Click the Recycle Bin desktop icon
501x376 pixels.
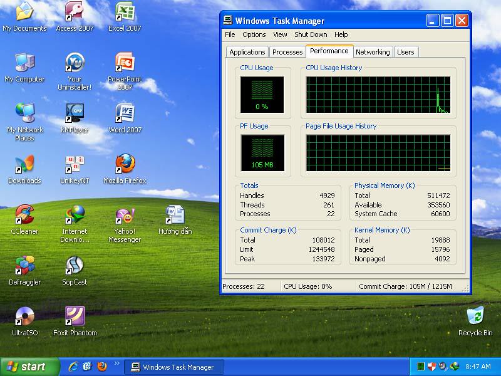(x=475, y=321)
